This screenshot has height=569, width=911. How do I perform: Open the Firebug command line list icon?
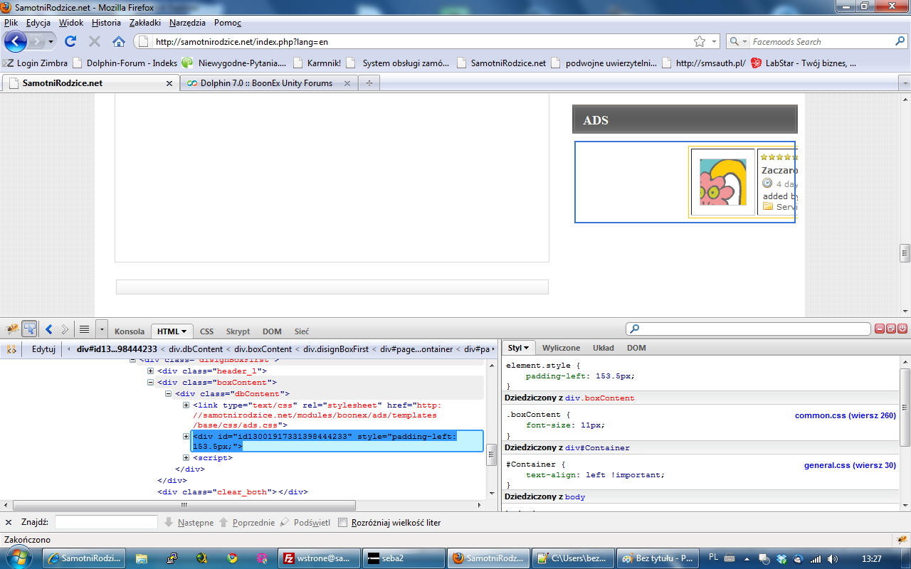pyautogui.click(x=84, y=329)
